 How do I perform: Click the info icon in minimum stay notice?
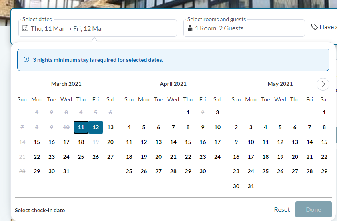26,59
